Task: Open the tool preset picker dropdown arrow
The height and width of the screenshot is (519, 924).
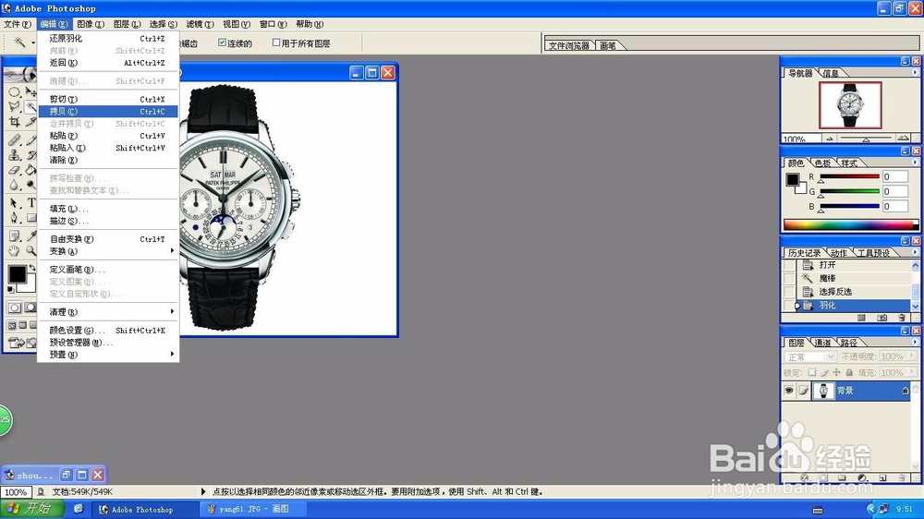Action: 33,42
